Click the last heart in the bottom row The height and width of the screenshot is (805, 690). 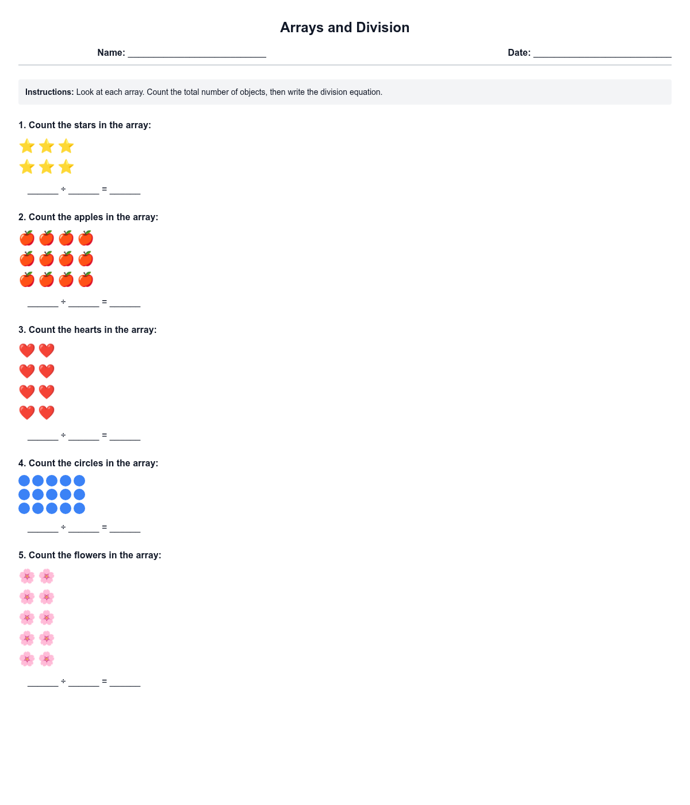pyautogui.click(x=47, y=412)
